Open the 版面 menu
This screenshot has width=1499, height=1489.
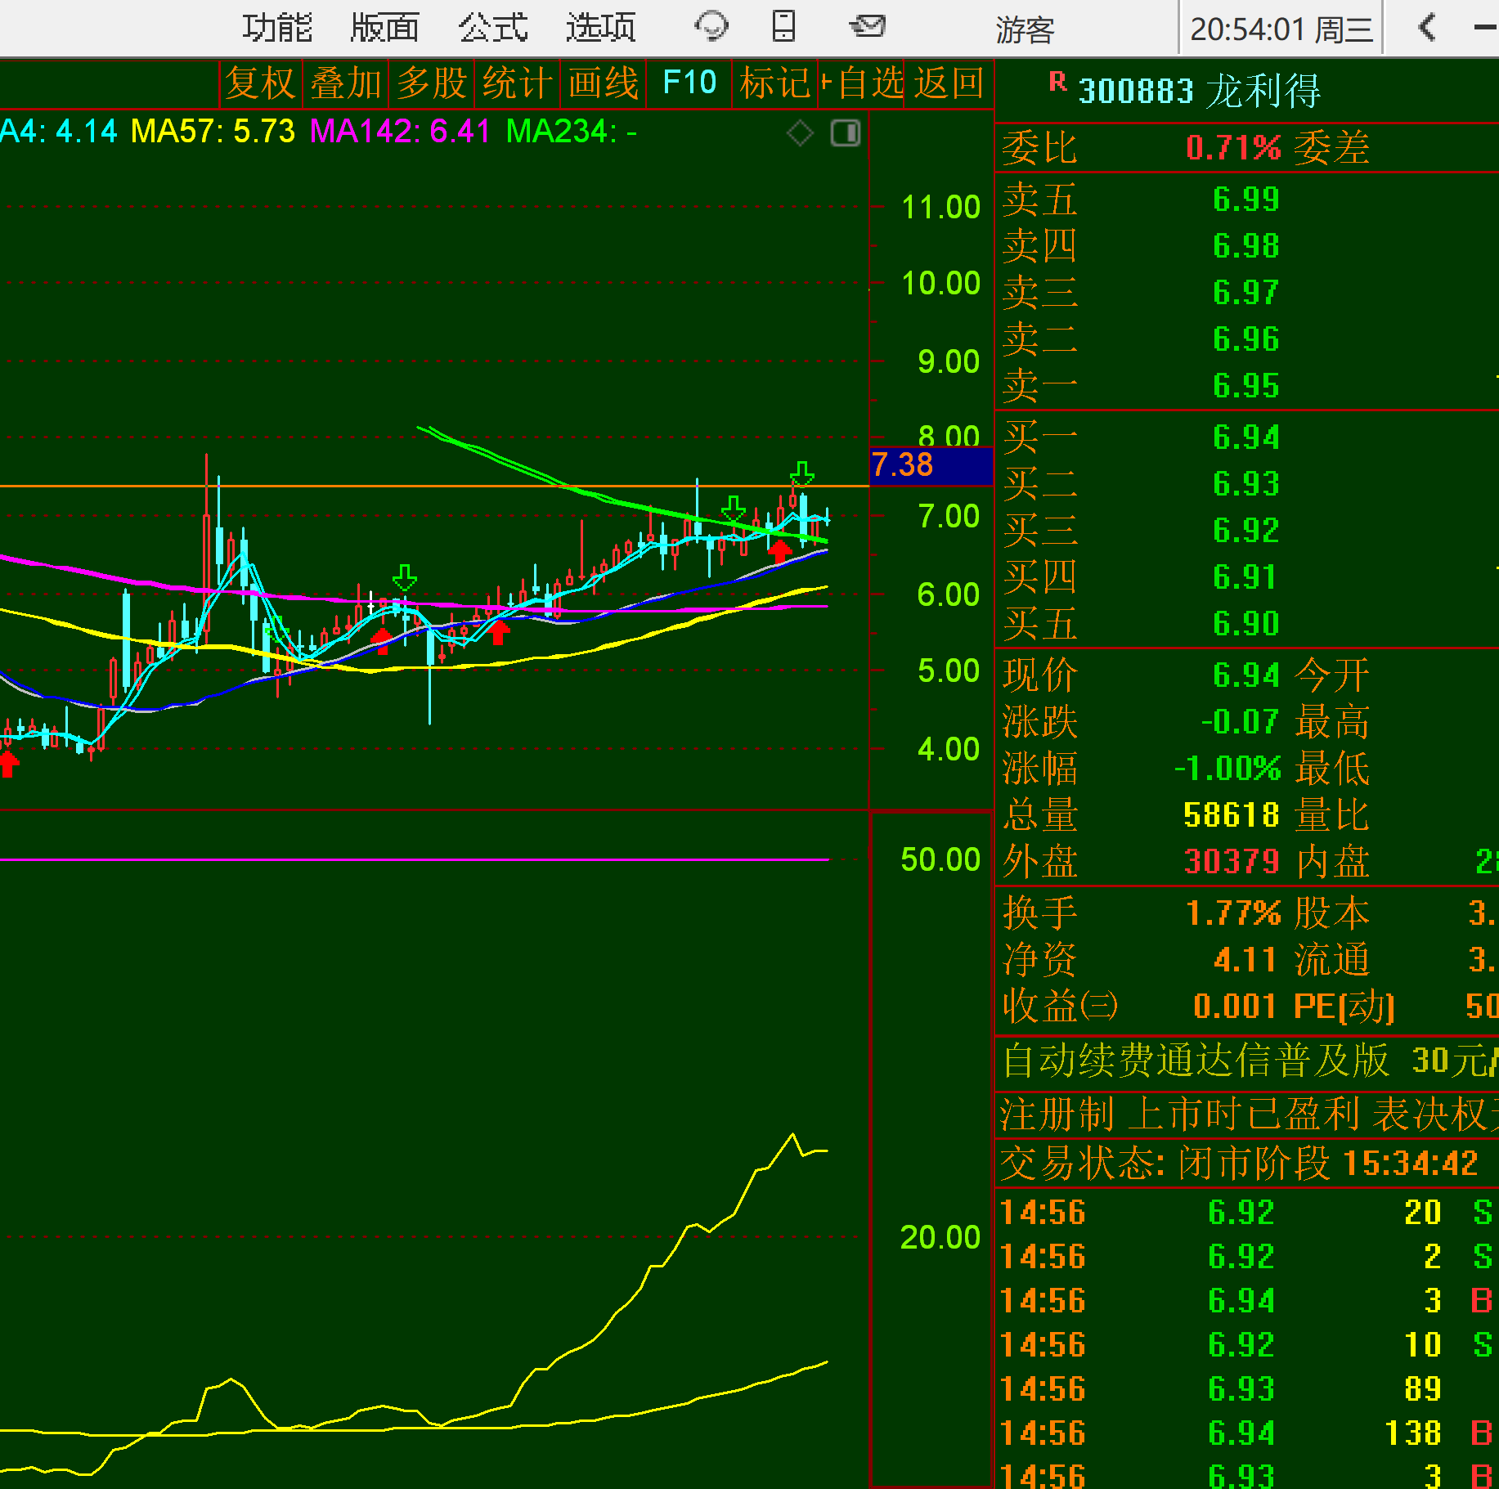[x=384, y=28]
